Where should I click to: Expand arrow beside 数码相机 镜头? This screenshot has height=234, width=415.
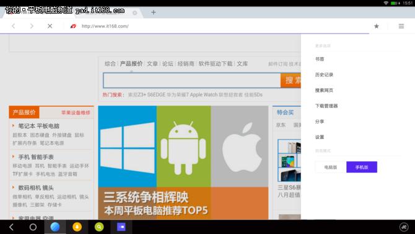[13, 187]
